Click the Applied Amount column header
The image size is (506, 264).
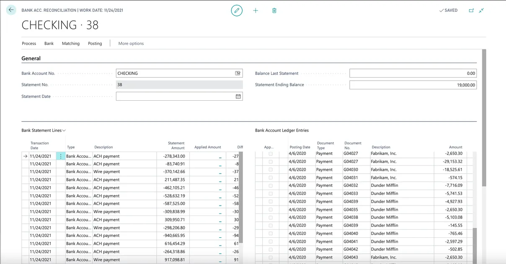tap(208, 147)
